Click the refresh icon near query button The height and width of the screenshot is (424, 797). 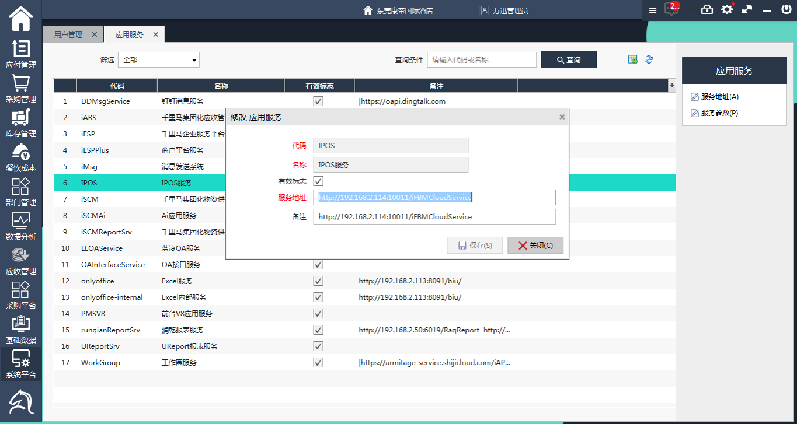coord(649,59)
